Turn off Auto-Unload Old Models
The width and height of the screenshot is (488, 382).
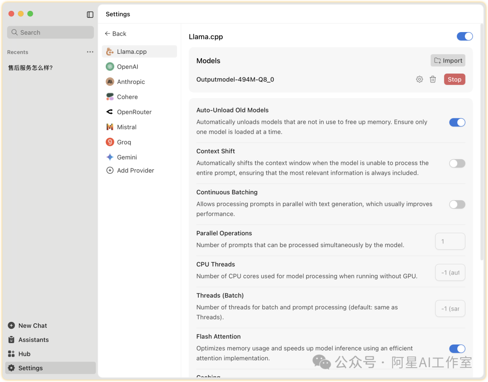(x=457, y=122)
